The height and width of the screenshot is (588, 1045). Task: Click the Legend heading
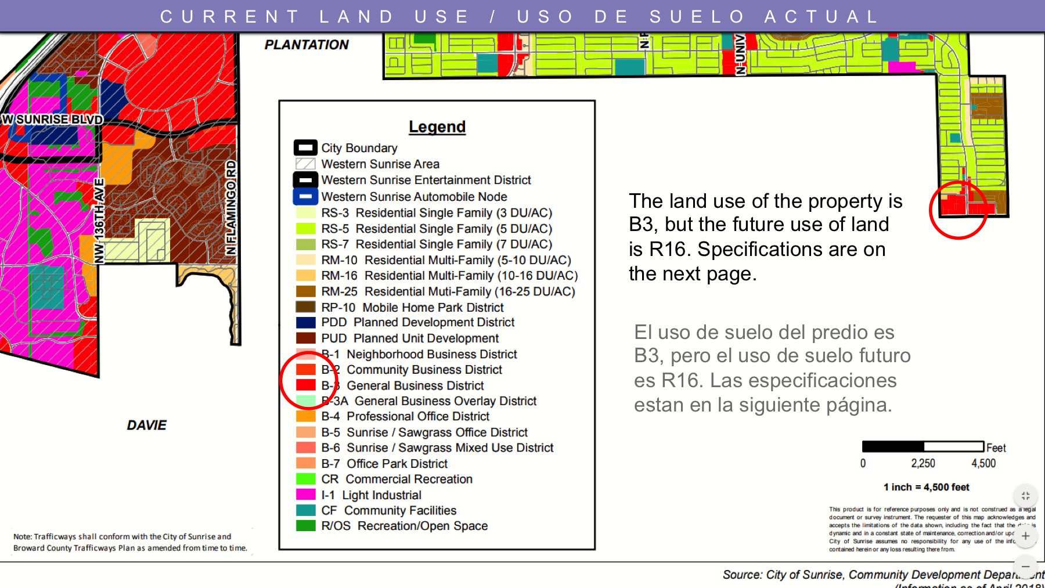(x=437, y=127)
